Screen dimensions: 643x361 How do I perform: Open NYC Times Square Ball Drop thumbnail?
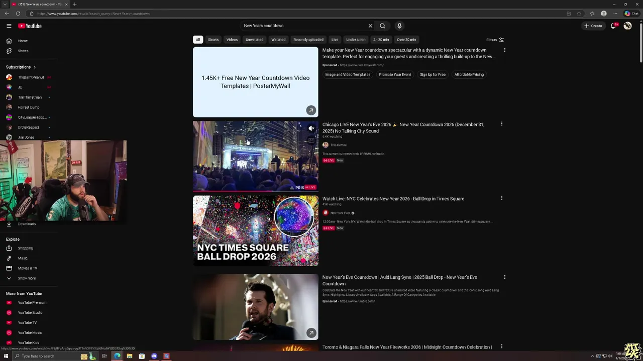[255, 231]
